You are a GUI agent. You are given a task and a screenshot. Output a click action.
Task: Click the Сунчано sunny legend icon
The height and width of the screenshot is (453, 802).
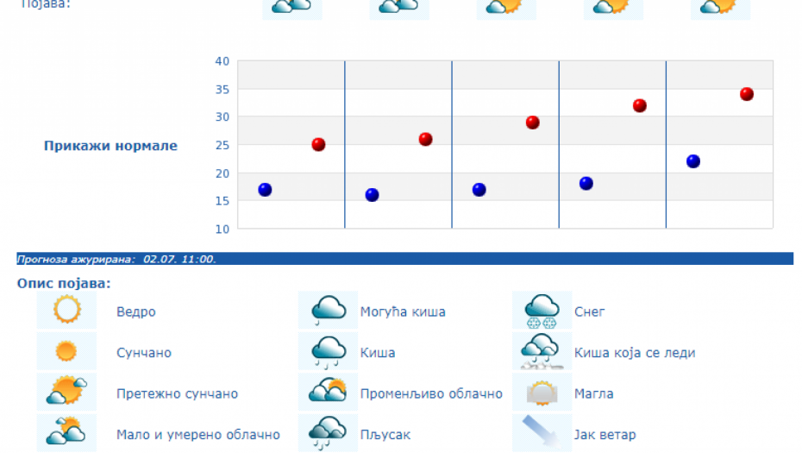click(66, 351)
